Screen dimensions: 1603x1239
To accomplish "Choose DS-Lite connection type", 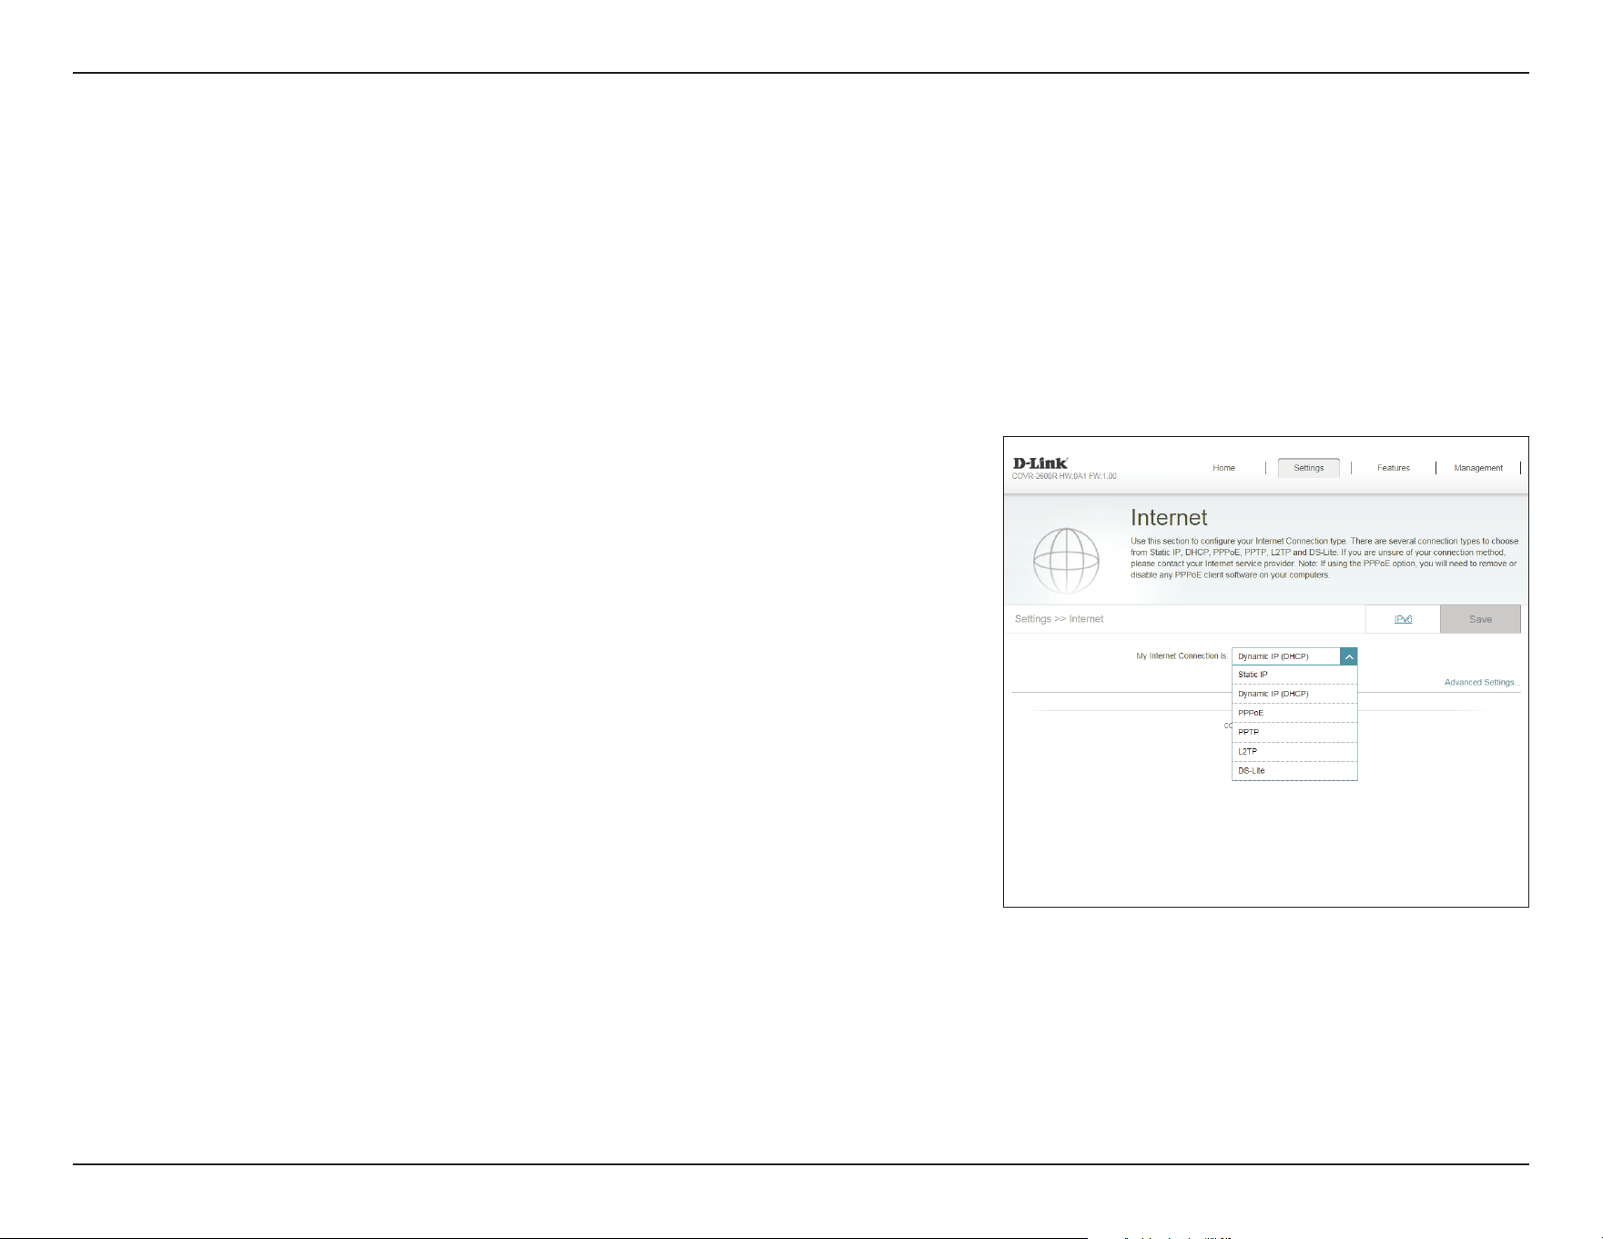I will [1294, 770].
